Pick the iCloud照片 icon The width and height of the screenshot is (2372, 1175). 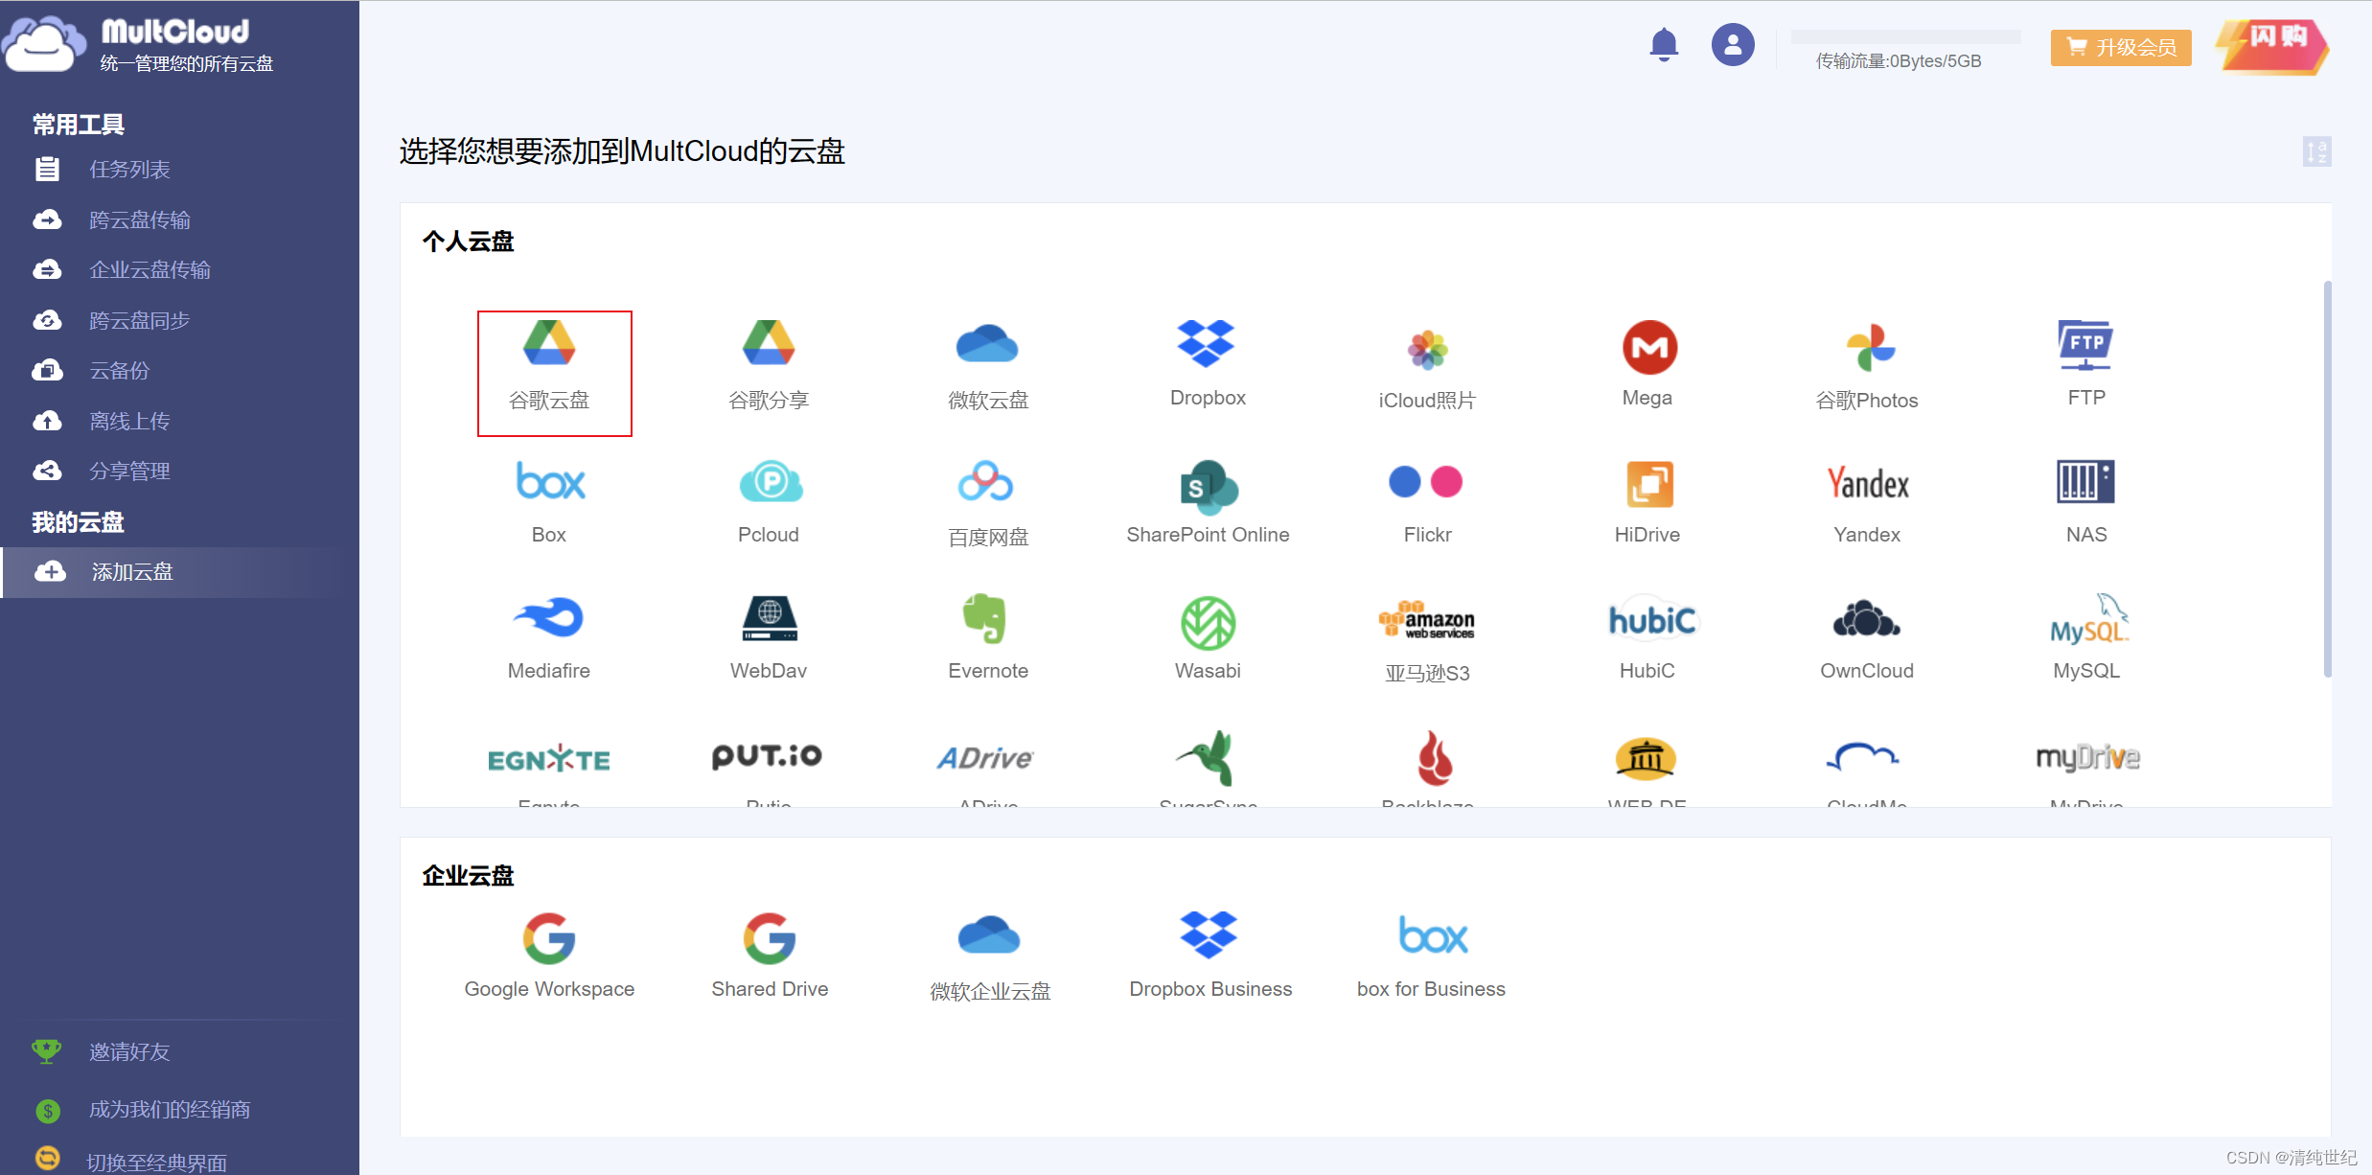[x=1426, y=349]
